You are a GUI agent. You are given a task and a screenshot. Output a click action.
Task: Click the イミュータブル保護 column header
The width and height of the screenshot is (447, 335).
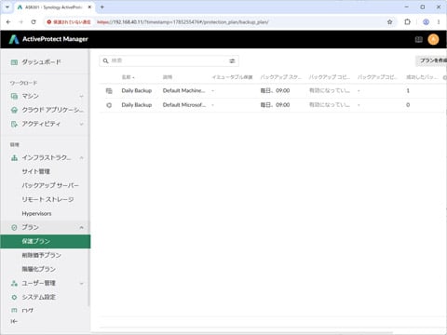[232, 77]
